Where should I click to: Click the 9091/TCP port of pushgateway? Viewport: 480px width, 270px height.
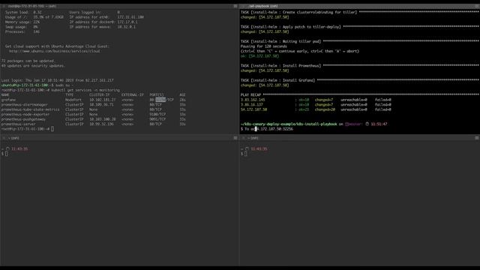click(157, 119)
